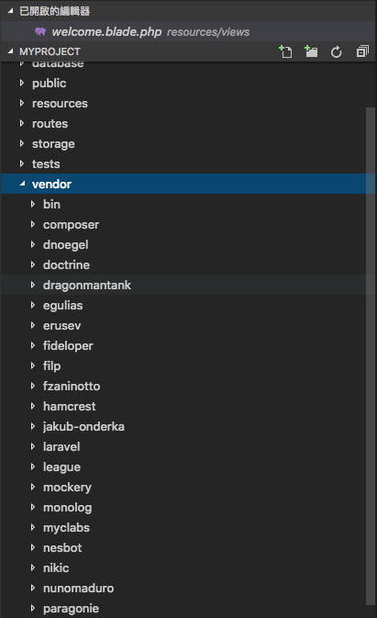The image size is (377, 618).
Task: Collapse the MYPROJECT section arrow
Action: pyautogui.click(x=11, y=51)
